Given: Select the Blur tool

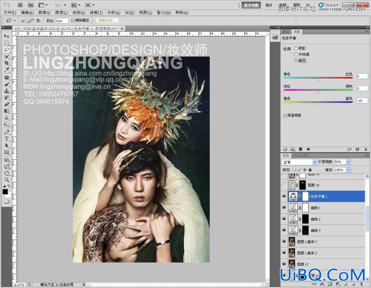Looking at the screenshot, I should 6,117.
